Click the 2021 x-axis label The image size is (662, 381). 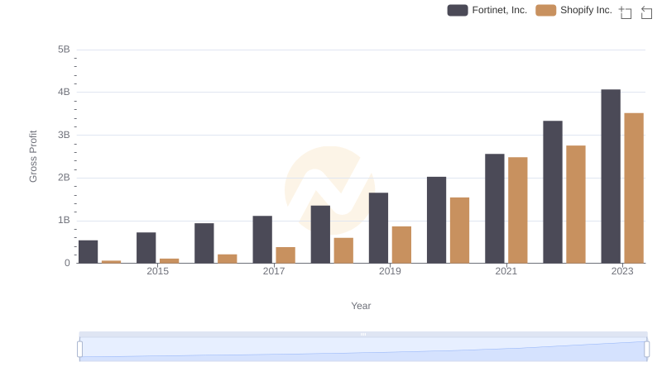(506, 271)
